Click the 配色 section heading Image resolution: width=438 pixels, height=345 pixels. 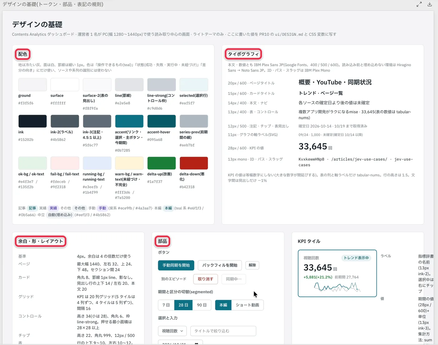[23, 54]
